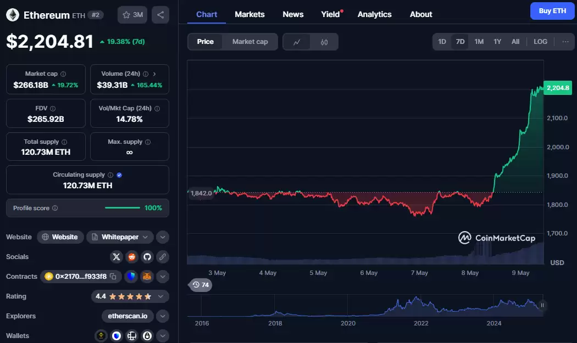This screenshot has width=577, height=343.
Task: Switch chart to Market cap view
Action: tap(250, 42)
